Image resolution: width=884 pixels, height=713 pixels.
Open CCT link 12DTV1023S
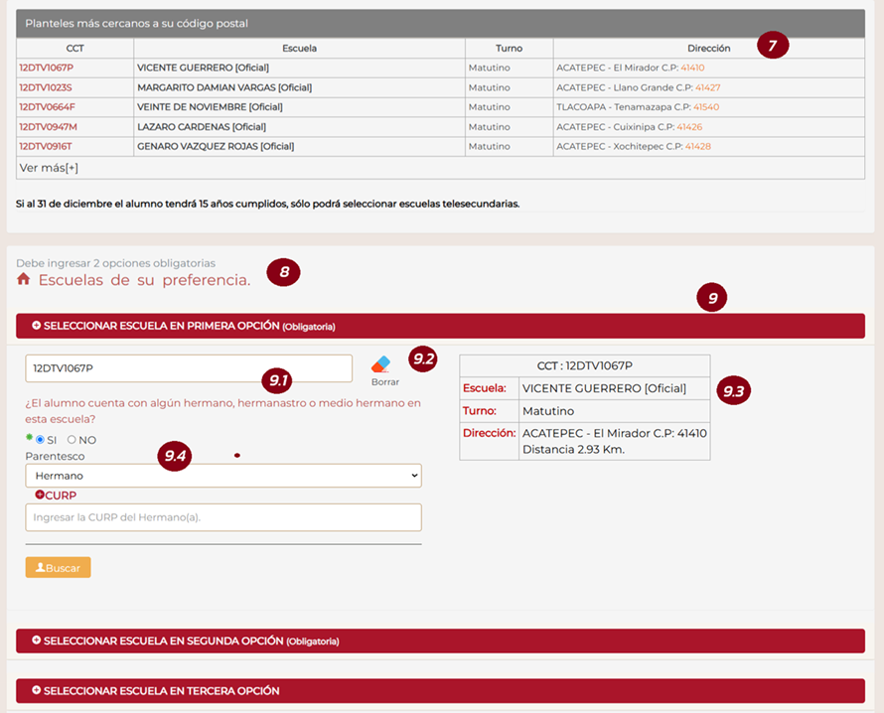coord(46,87)
